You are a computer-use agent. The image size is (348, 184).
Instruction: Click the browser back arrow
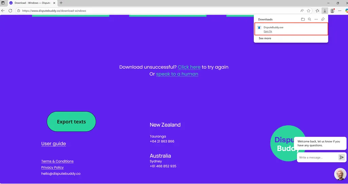click(x=3, y=11)
